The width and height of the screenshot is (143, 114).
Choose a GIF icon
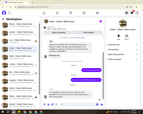[x=57, y=105]
